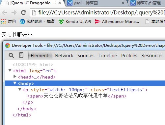Viewport: 165px width, 125px height.
Task: Open the Sources panel tab
Action: (x=86, y=56)
